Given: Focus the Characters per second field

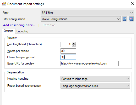Looking at the screenshot, I should [x=68, y=57].
